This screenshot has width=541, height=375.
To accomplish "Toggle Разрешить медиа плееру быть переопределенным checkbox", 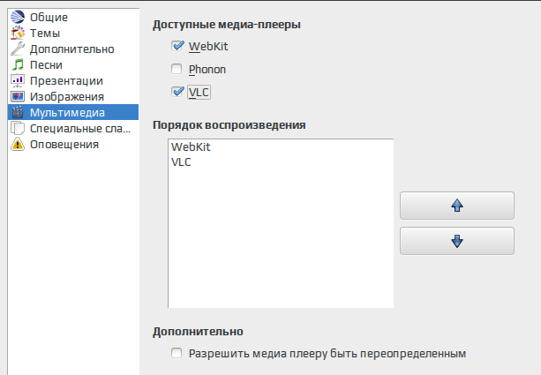I will click(x=177, y=353).
